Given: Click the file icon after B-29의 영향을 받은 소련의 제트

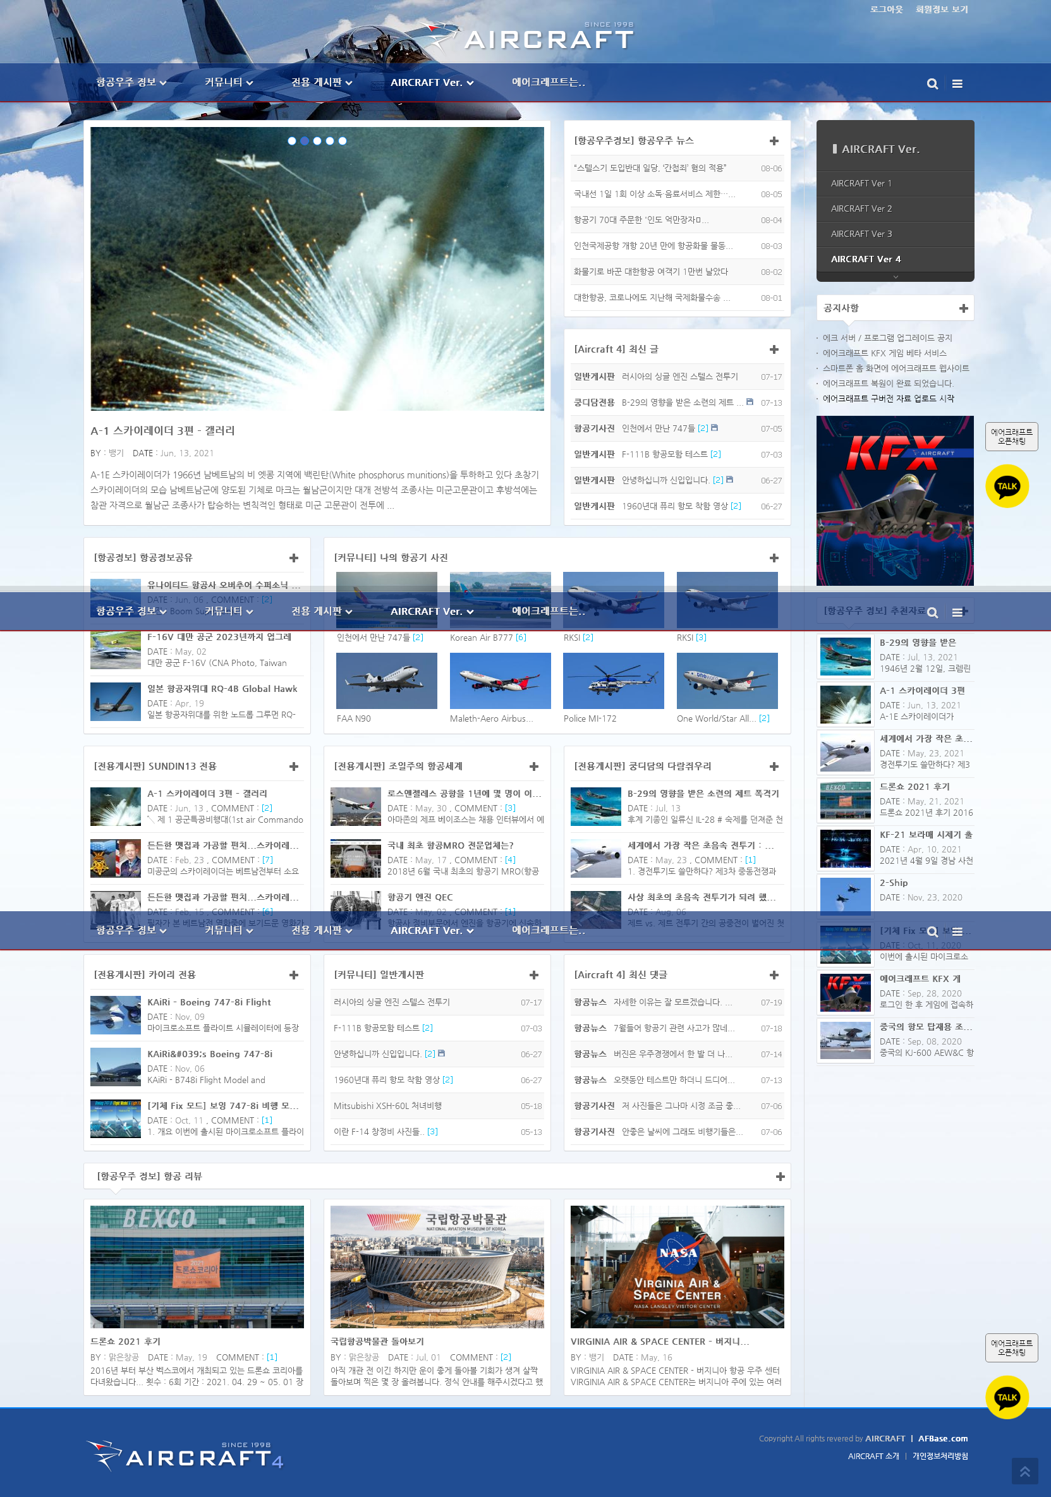Looking at the screenshot, I should (749, 402).
